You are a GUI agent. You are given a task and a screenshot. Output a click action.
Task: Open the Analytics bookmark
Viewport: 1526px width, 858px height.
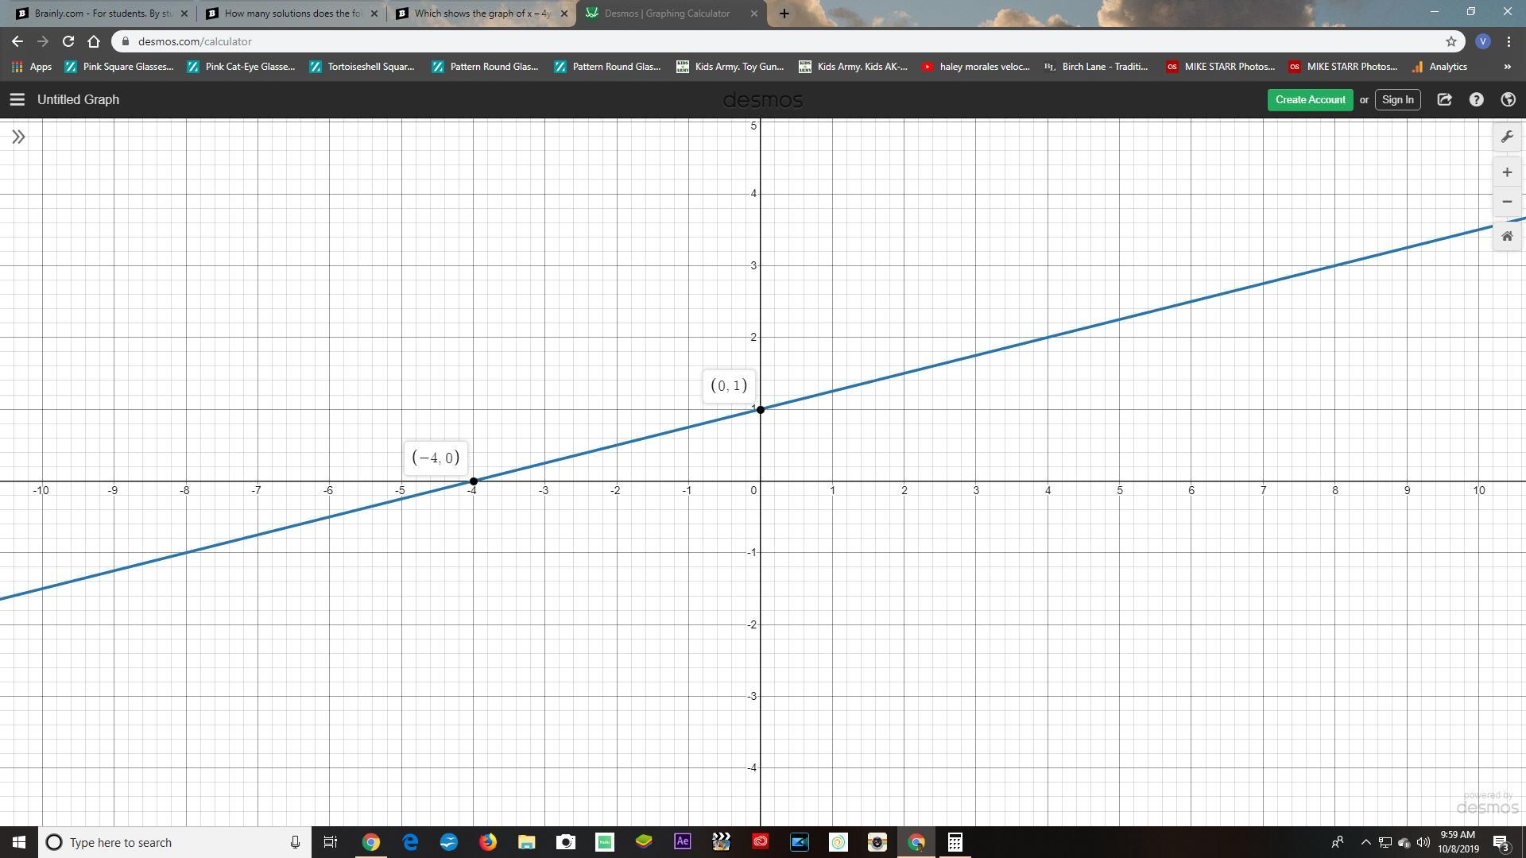pyautogui.click(x=1439, y=67)
